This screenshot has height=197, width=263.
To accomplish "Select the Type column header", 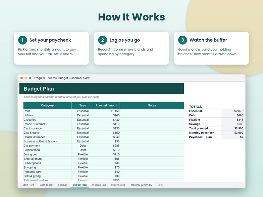I will coord(83,105).
